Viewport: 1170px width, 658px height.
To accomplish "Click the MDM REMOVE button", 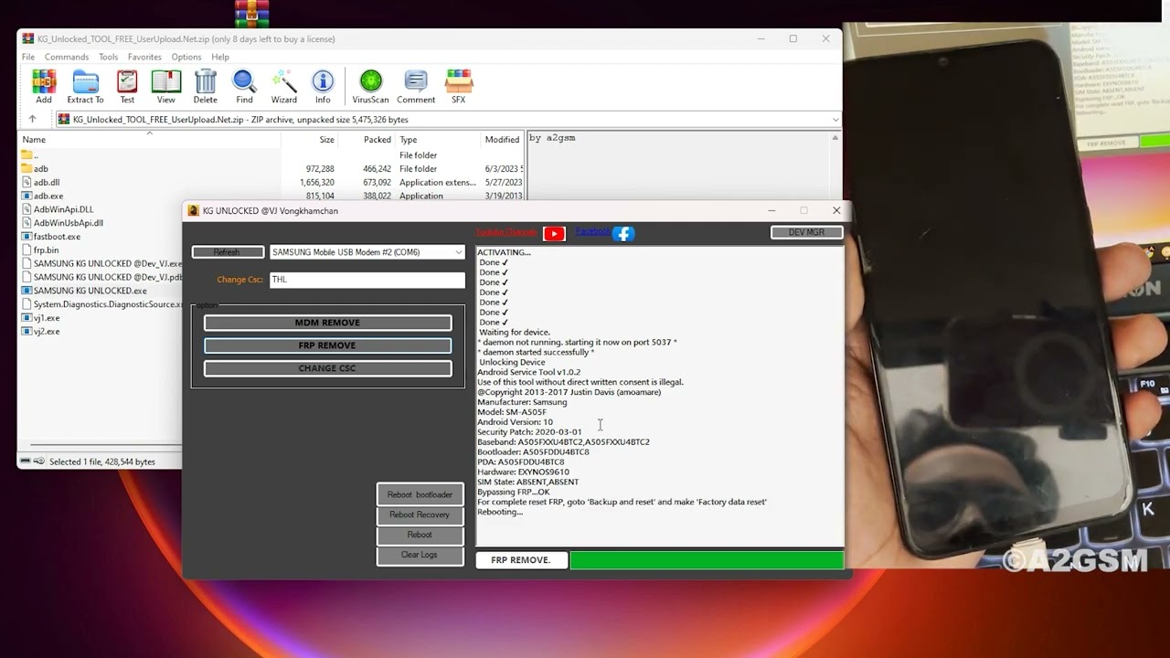I will pyautogui.click(x=327, y=323).
